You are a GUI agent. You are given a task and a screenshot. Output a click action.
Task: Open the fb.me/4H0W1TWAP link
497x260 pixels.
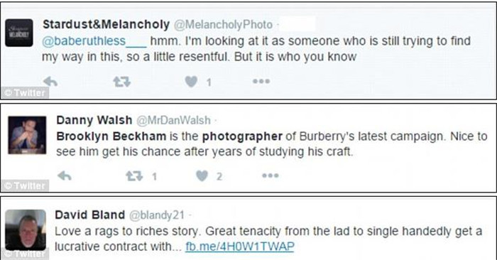[x=240, y=247]
